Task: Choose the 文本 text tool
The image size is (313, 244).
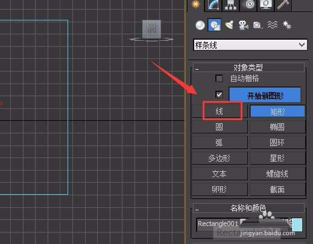Action: coord(220,174)
